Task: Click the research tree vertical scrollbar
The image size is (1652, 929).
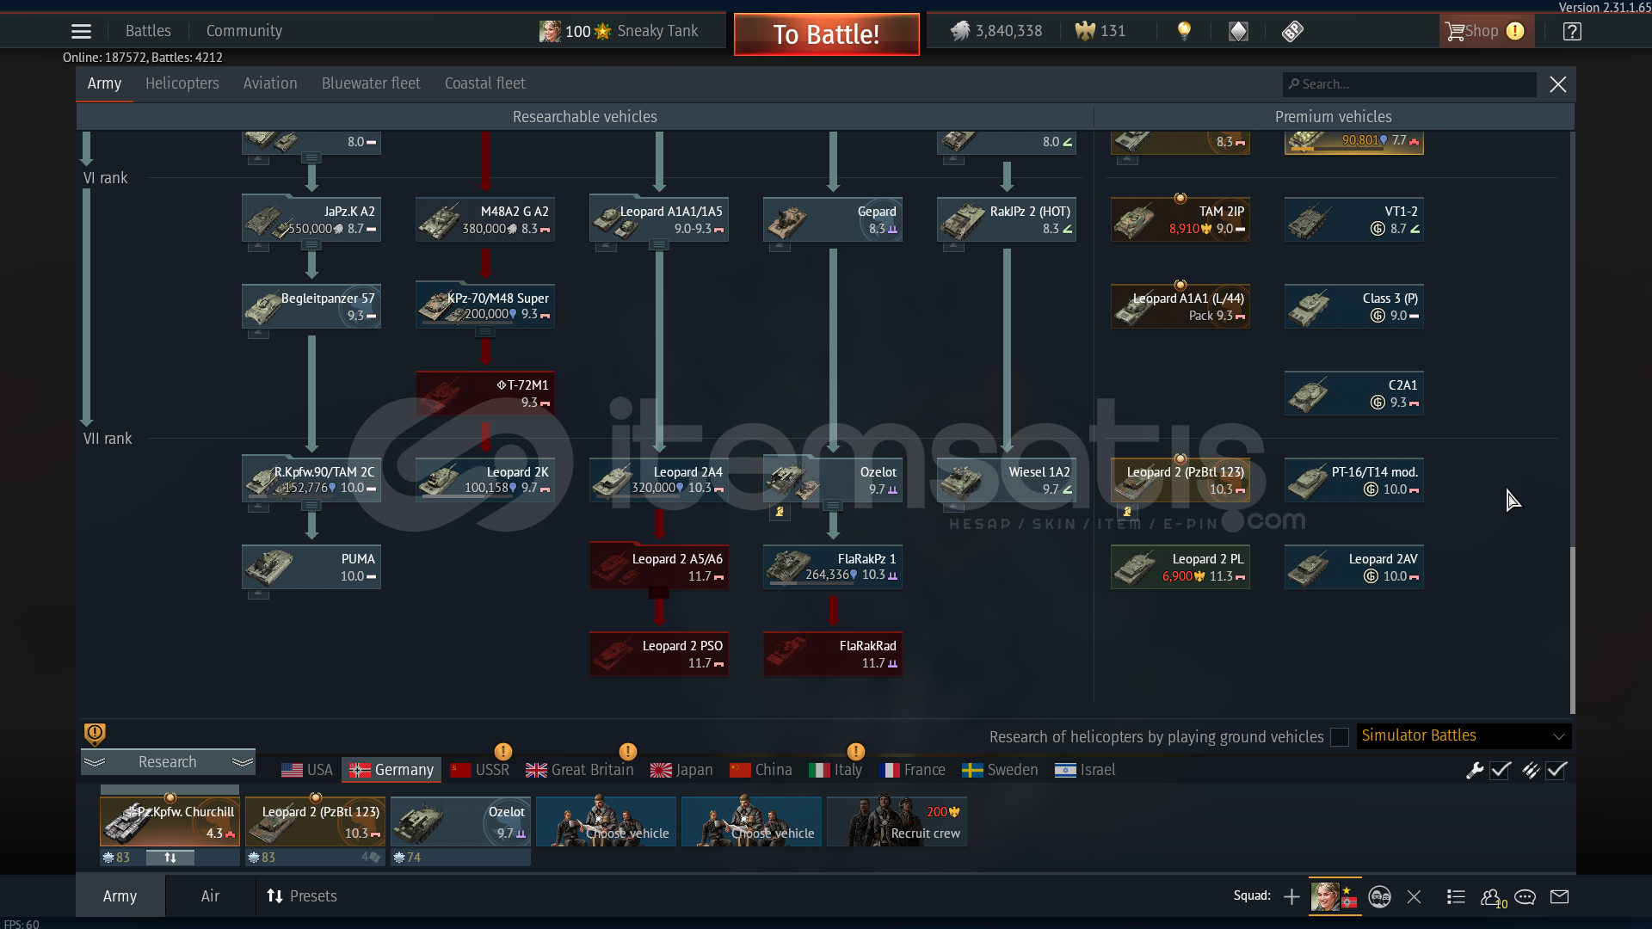Action: 1573,630
